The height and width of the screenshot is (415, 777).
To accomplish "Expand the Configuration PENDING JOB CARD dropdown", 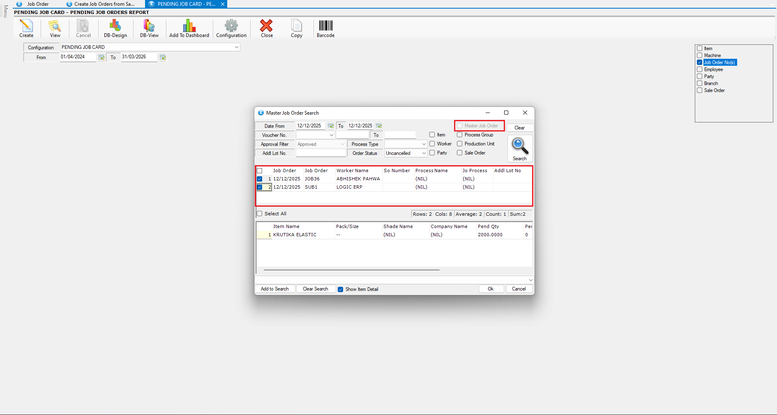I will pyautogui.click(x=236, y=47).
